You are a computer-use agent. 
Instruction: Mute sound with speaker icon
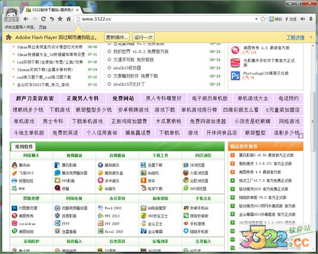coord(303,19)
